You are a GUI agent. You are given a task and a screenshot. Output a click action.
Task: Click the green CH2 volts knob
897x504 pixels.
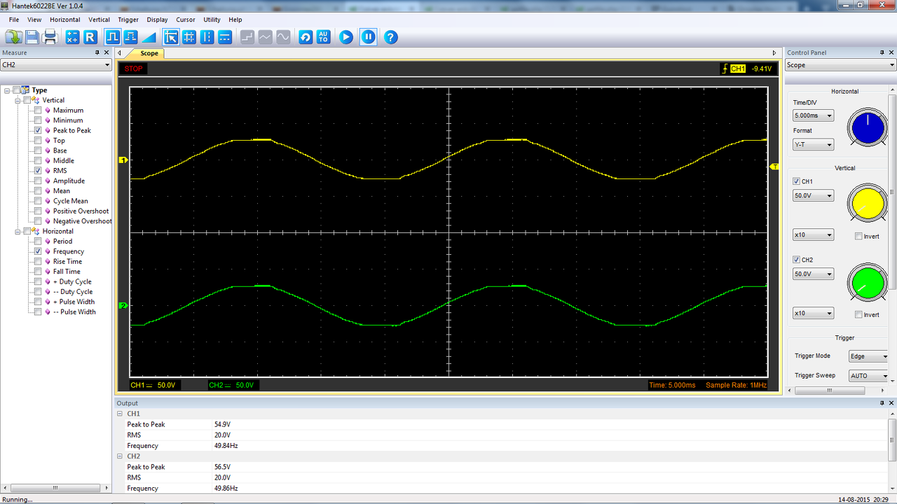pos(868,281)
